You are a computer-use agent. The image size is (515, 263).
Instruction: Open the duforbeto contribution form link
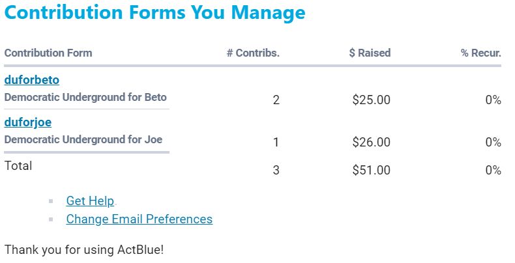point(32,80)
